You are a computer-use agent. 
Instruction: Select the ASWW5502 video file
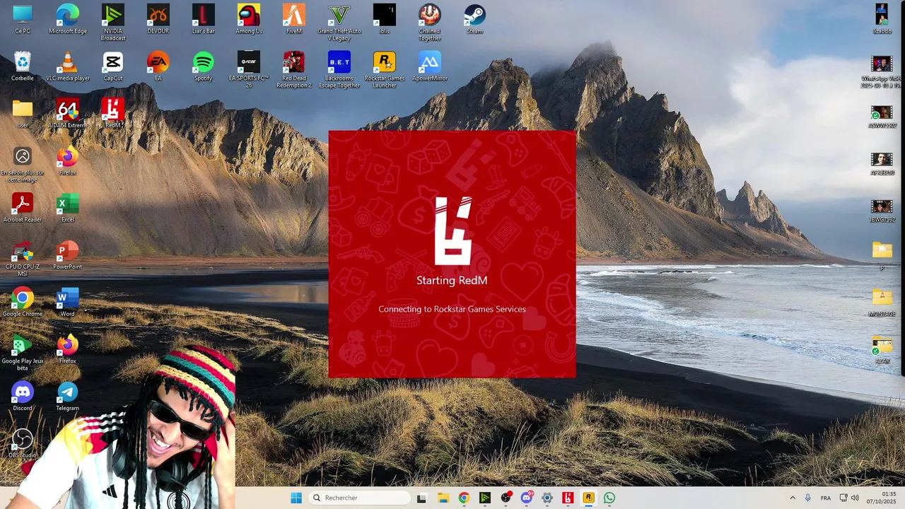click(x=882, y=117)
